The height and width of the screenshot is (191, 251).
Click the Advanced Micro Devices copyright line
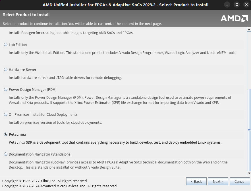tap(60, 186)
